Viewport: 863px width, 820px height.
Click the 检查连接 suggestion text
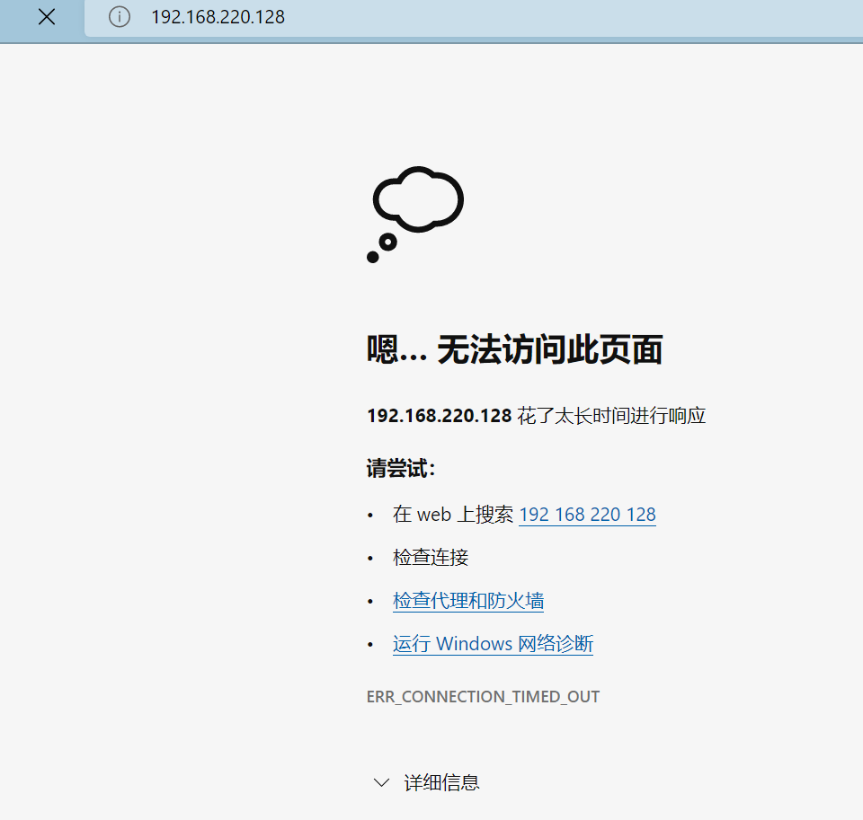click(x=431, y=558)
